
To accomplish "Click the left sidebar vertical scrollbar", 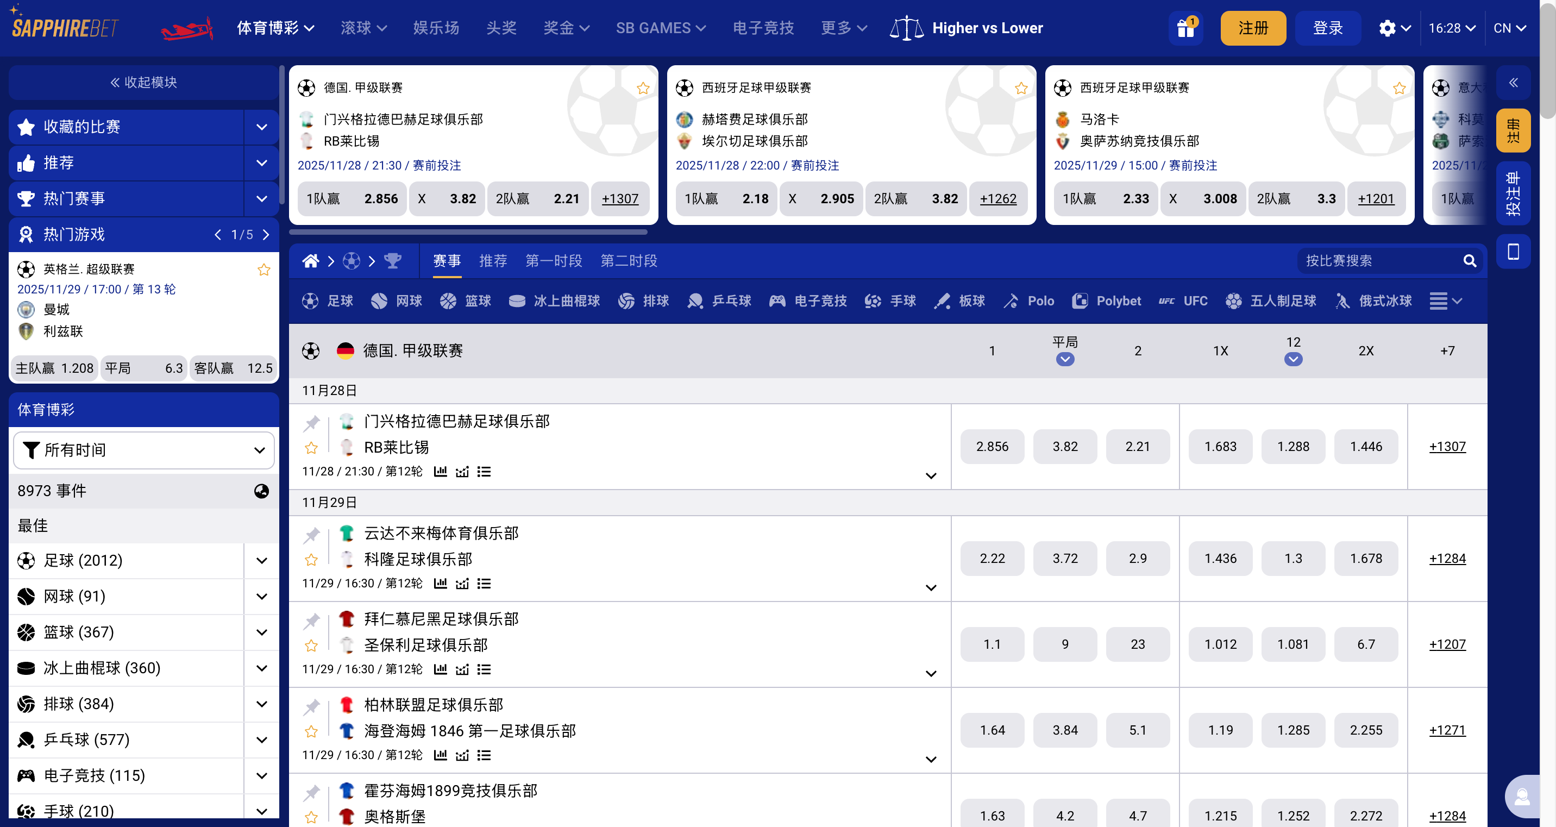I will click(281, 136).
